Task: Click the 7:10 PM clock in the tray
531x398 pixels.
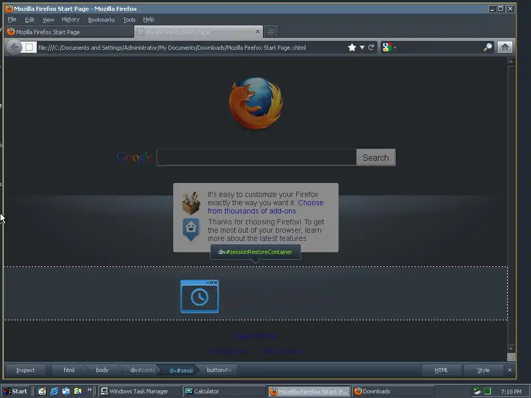Action: pos(511,392)
